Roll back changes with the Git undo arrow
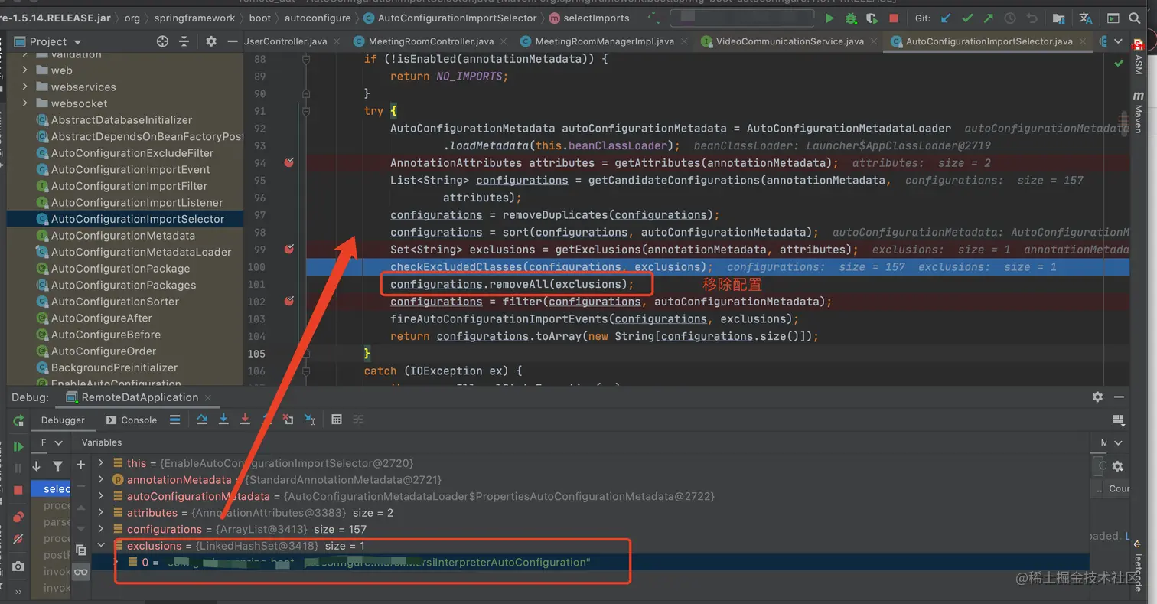 point(1032,18)
